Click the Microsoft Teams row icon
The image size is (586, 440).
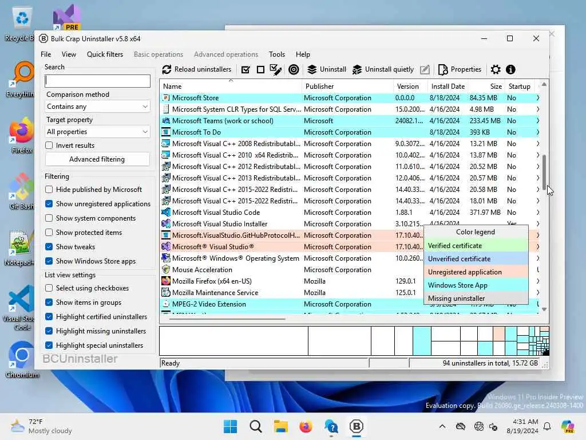pos(166,121)
